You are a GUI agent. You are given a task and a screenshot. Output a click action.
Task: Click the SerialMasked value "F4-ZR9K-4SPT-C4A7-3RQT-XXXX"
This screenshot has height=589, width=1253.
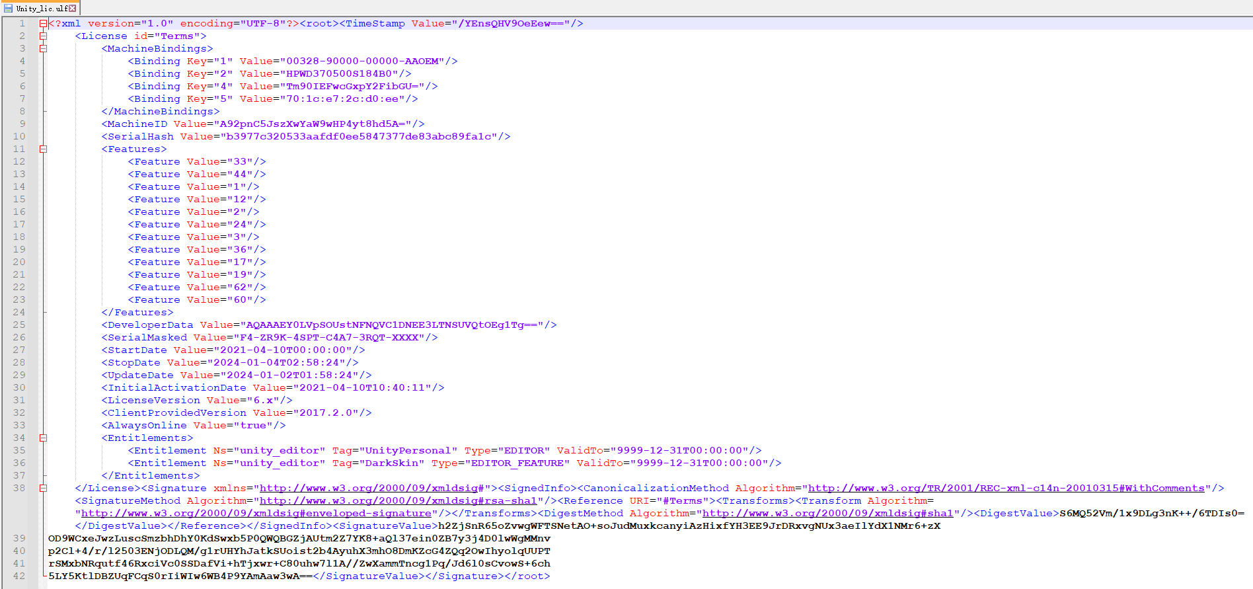[329, 337]
